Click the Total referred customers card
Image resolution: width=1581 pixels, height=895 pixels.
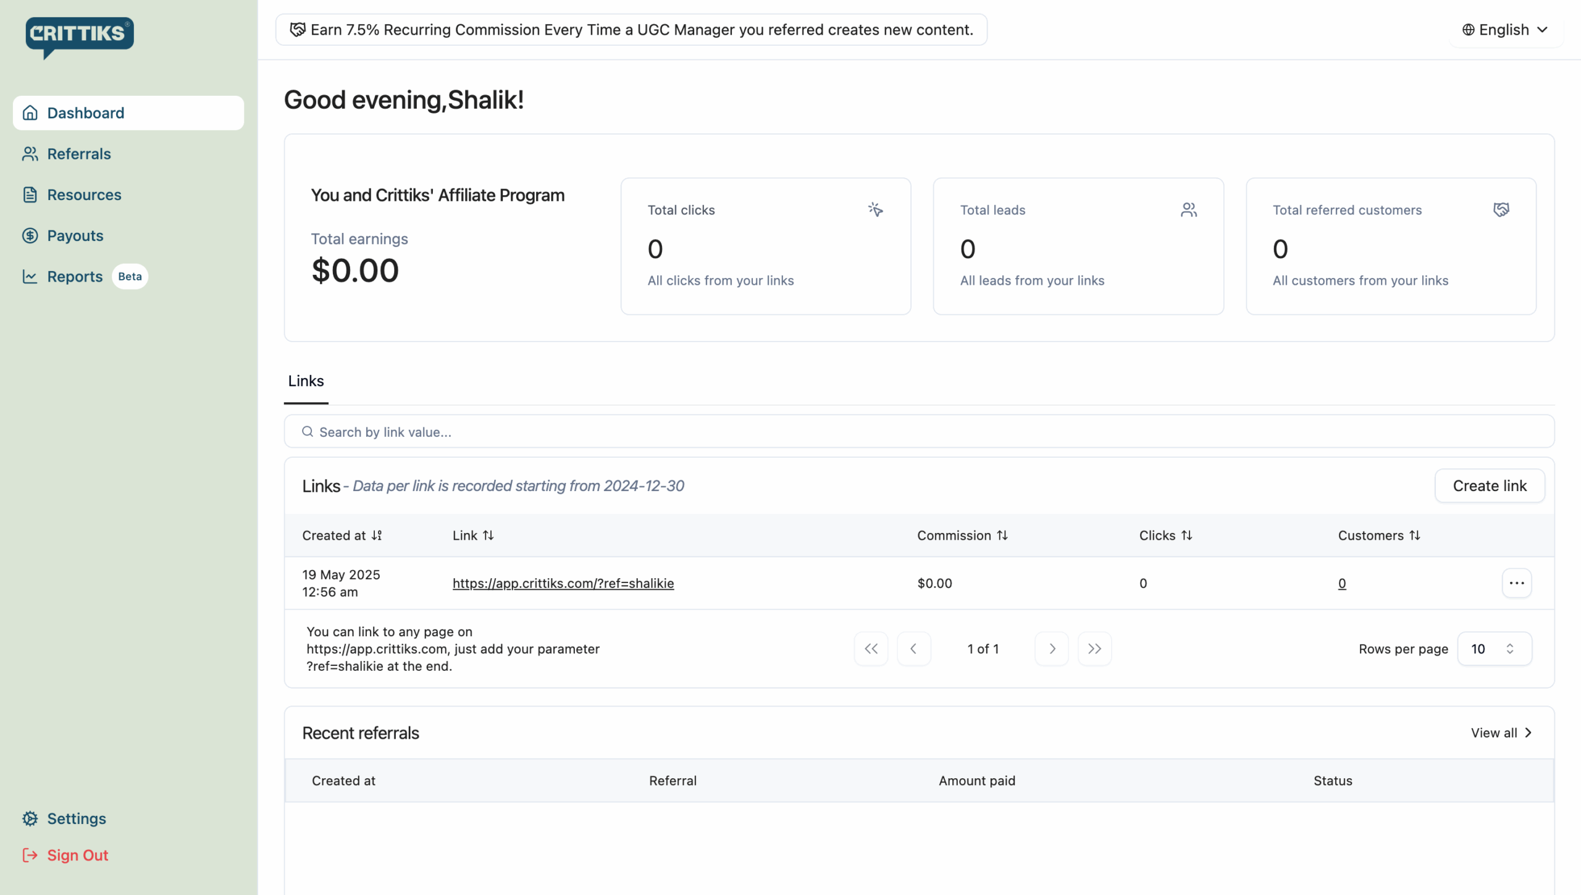[x=1391, y=246]
